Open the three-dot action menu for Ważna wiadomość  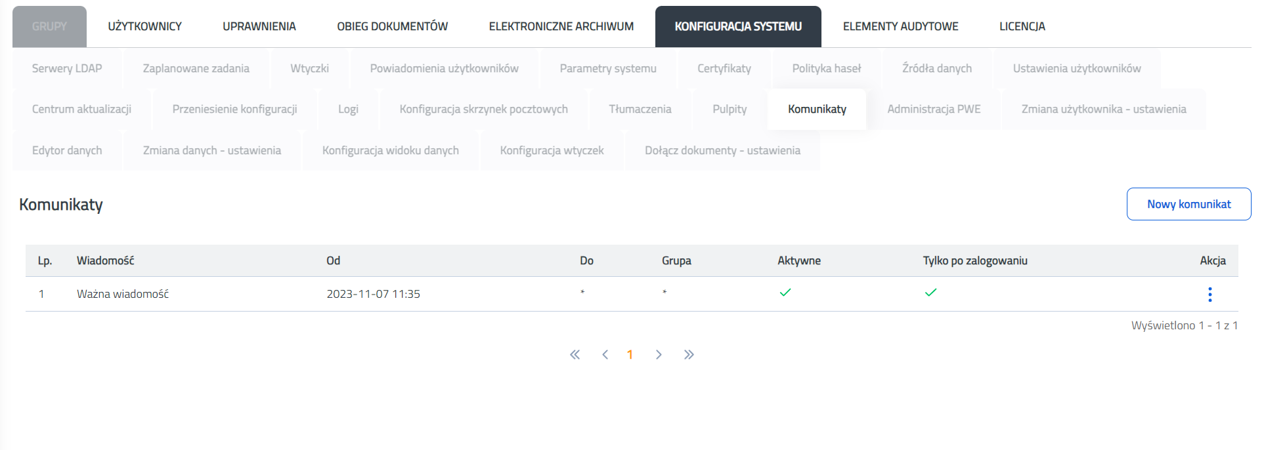[1210, 295]
